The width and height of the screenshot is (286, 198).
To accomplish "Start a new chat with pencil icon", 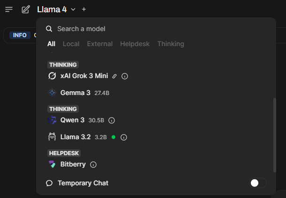I will (x=26, y=9).
